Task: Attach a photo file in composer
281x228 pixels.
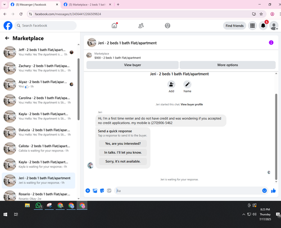Action: click(x=95, y=190)
